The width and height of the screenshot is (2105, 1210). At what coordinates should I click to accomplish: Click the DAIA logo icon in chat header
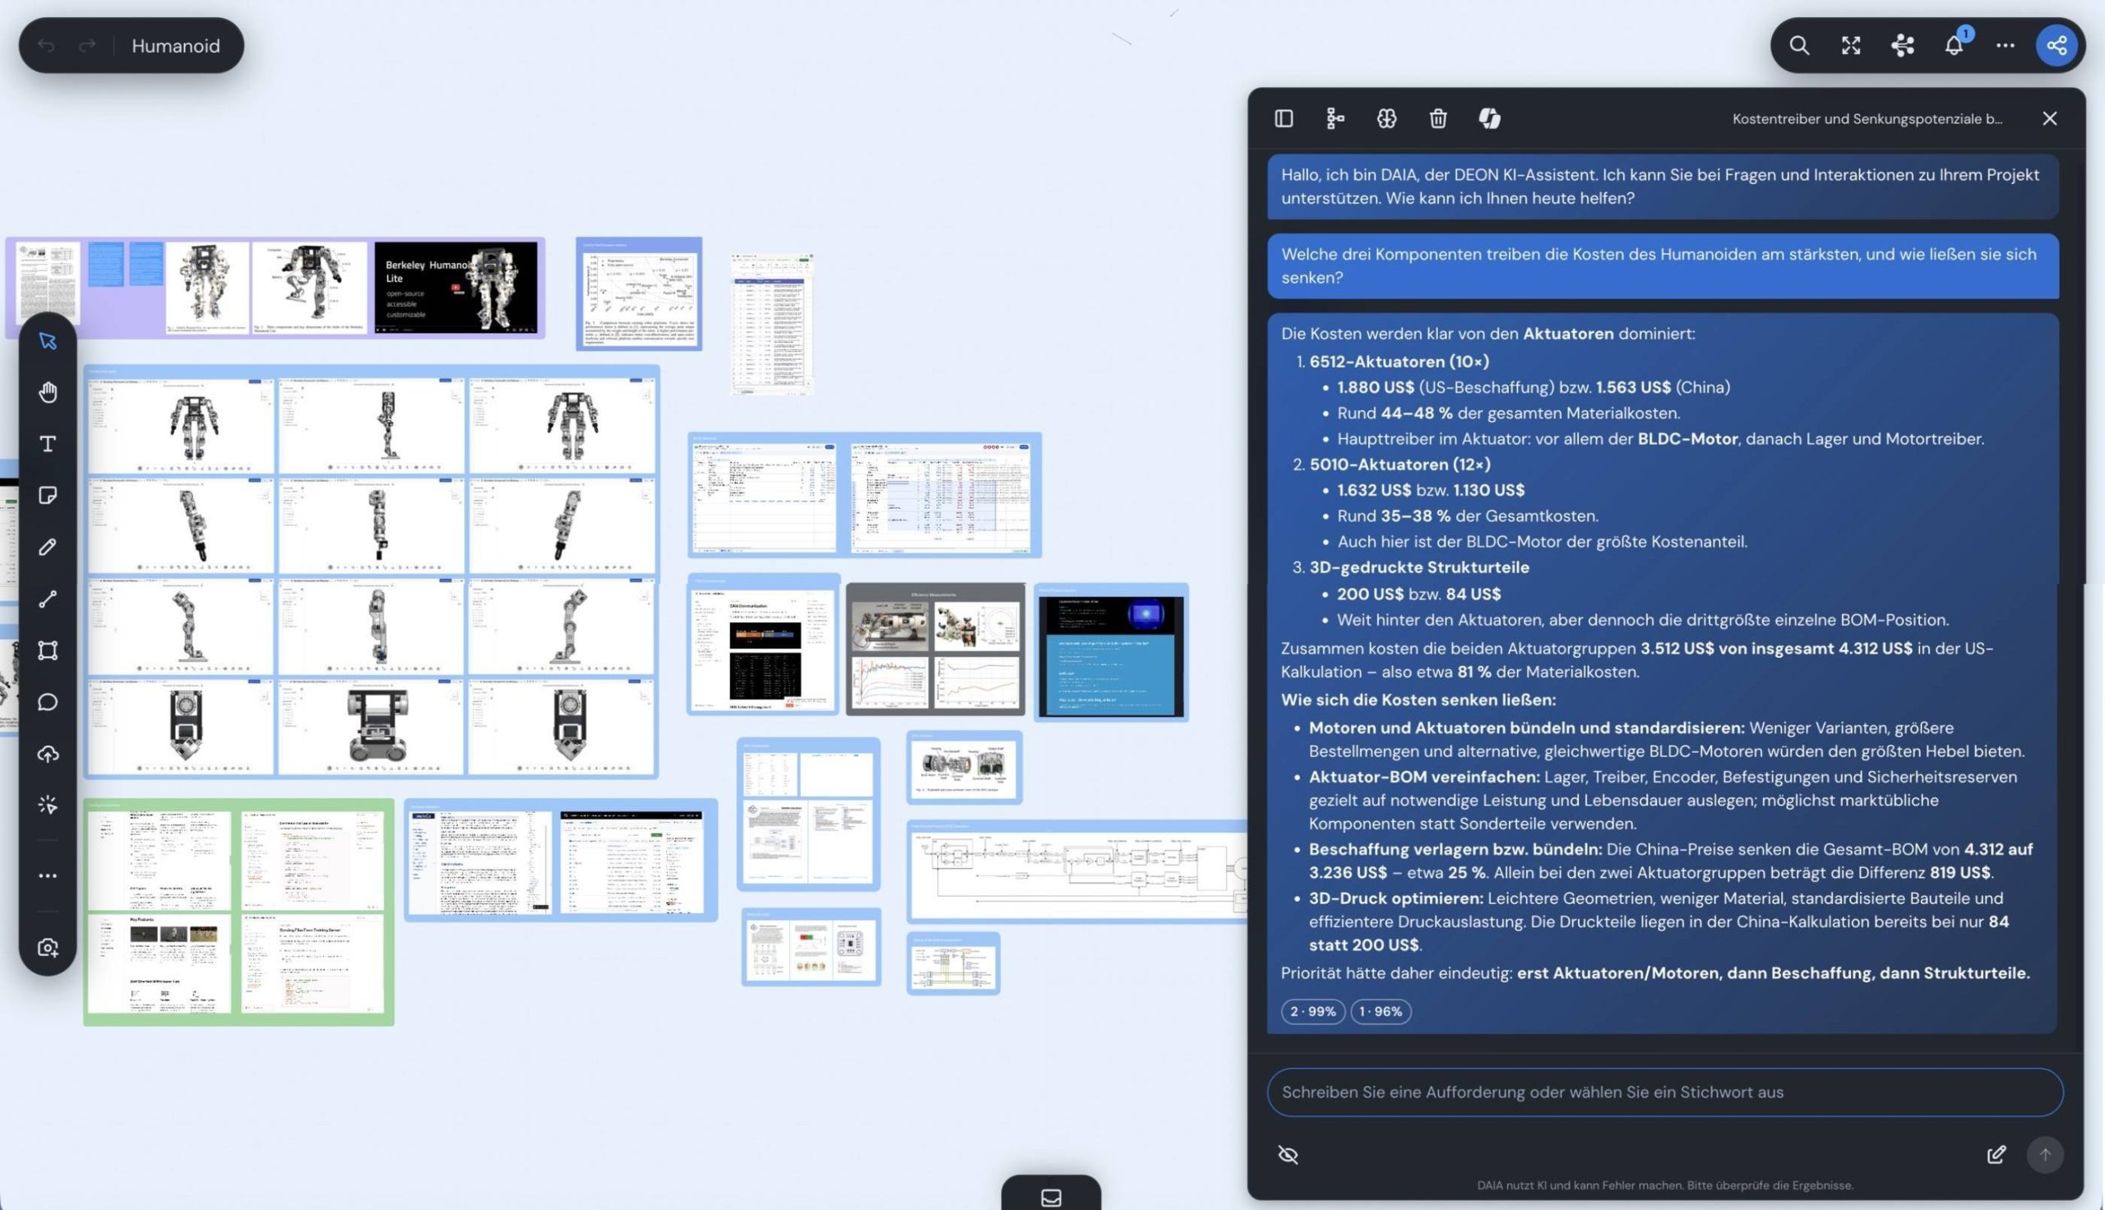point(1490,119)
